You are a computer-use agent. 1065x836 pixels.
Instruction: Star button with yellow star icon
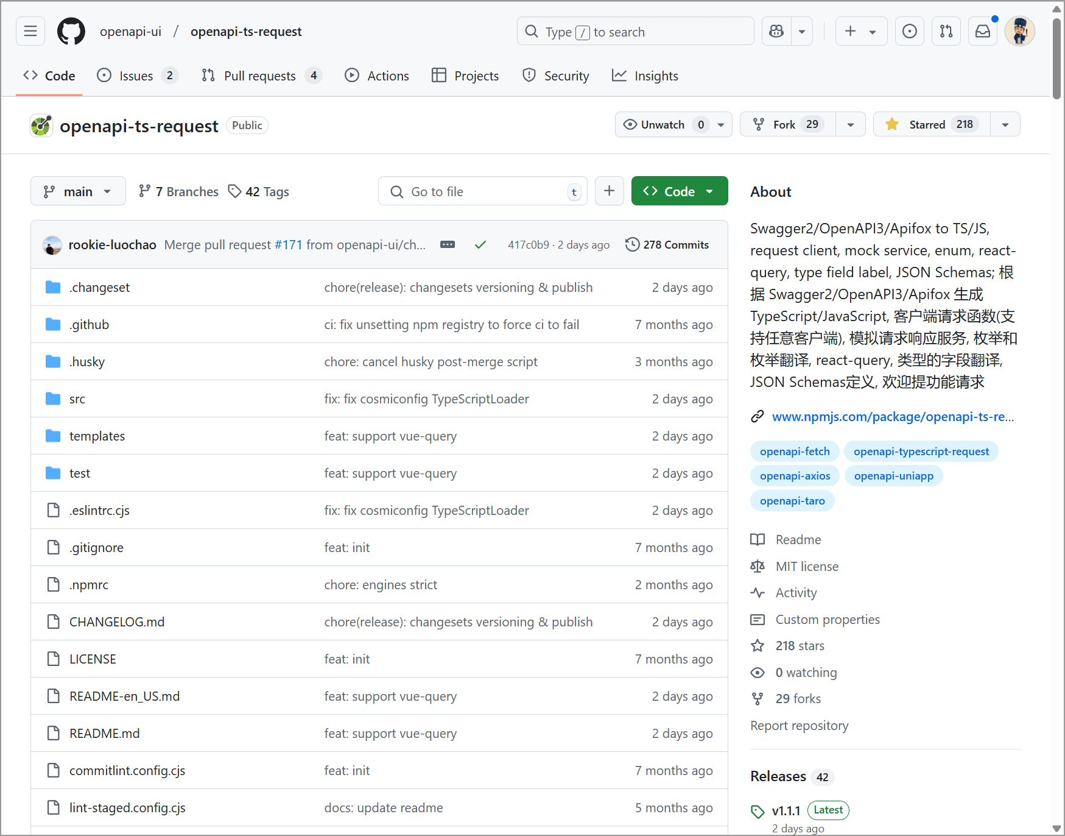[x=932, y=124]
